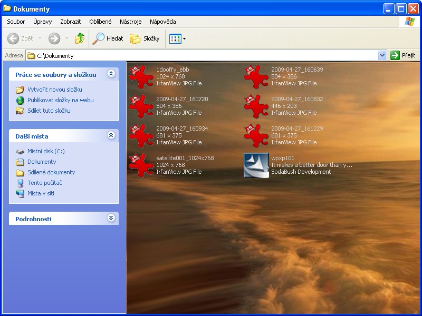
Task: Open the Back button history dropdown arrow
Action: (x=39, y=38)
